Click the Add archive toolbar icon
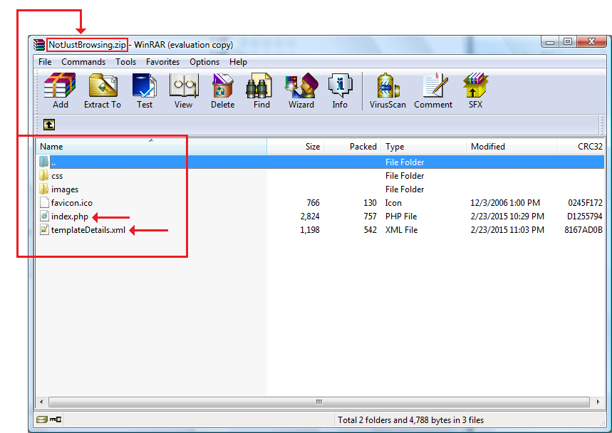Viewport: 612px width, 433px height. click(x=61, y=90)
